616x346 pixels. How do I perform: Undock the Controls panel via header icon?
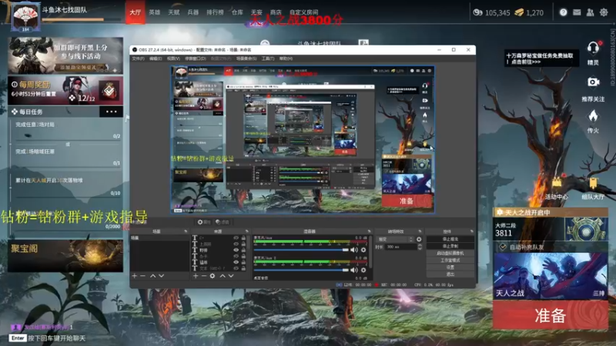tap(471, 231)
